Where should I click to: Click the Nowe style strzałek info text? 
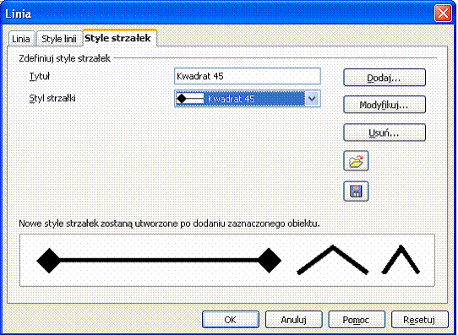pyautogui.click(x=169, y=224)
